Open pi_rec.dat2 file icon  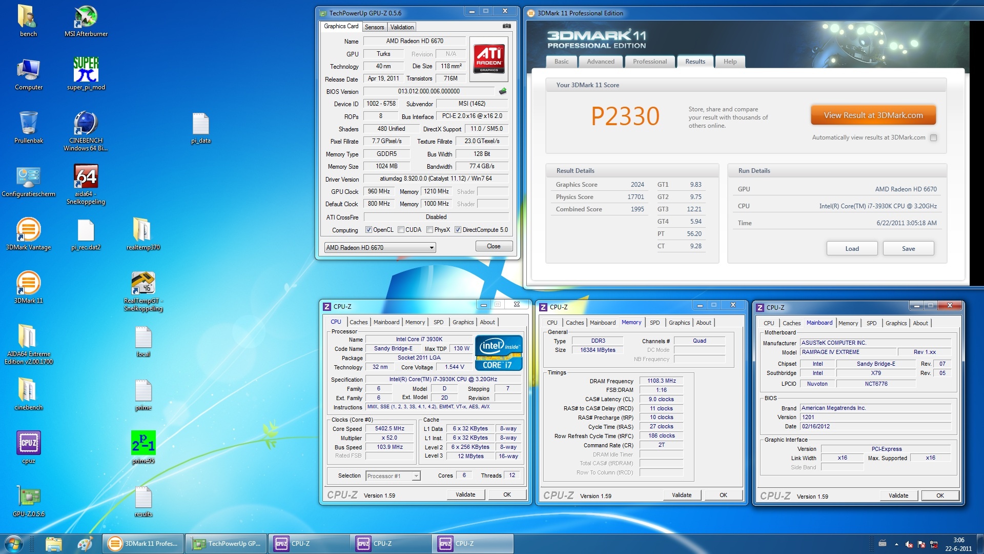[x=86, y=234]
